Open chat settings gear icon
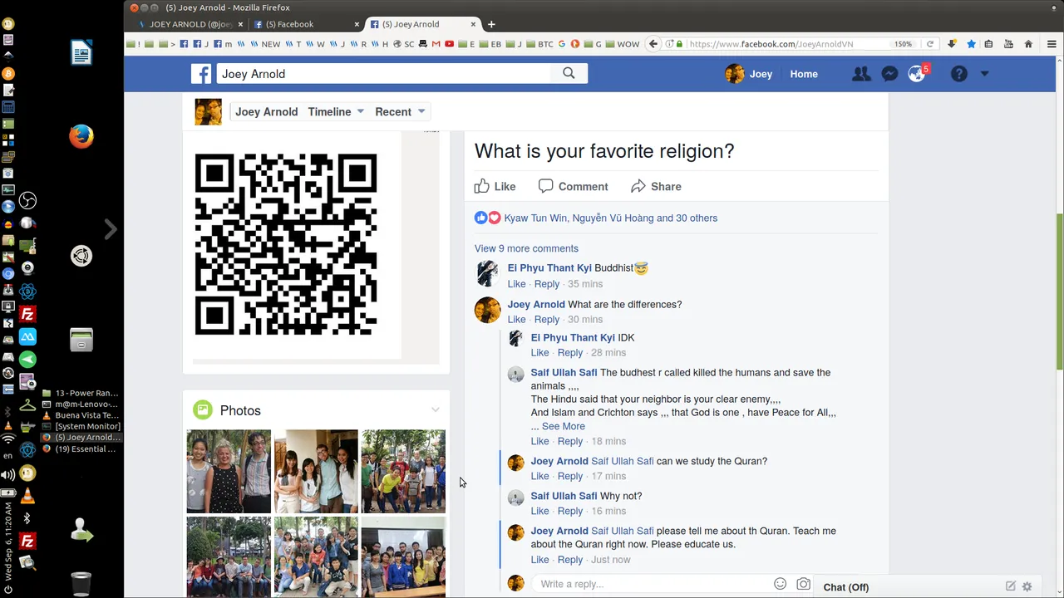 point(1027,586)
